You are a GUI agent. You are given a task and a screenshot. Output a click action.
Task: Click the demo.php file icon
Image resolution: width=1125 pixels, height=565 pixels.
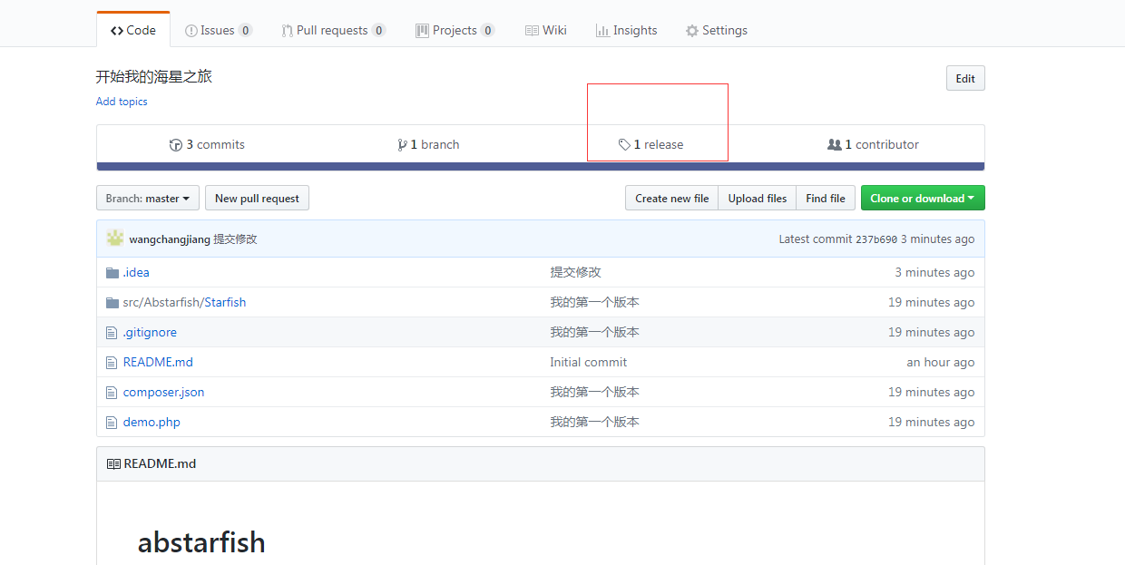(x=112, y=422)
